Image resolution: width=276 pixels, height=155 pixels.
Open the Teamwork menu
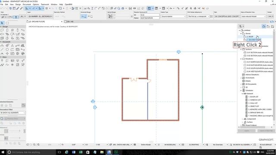45,4
